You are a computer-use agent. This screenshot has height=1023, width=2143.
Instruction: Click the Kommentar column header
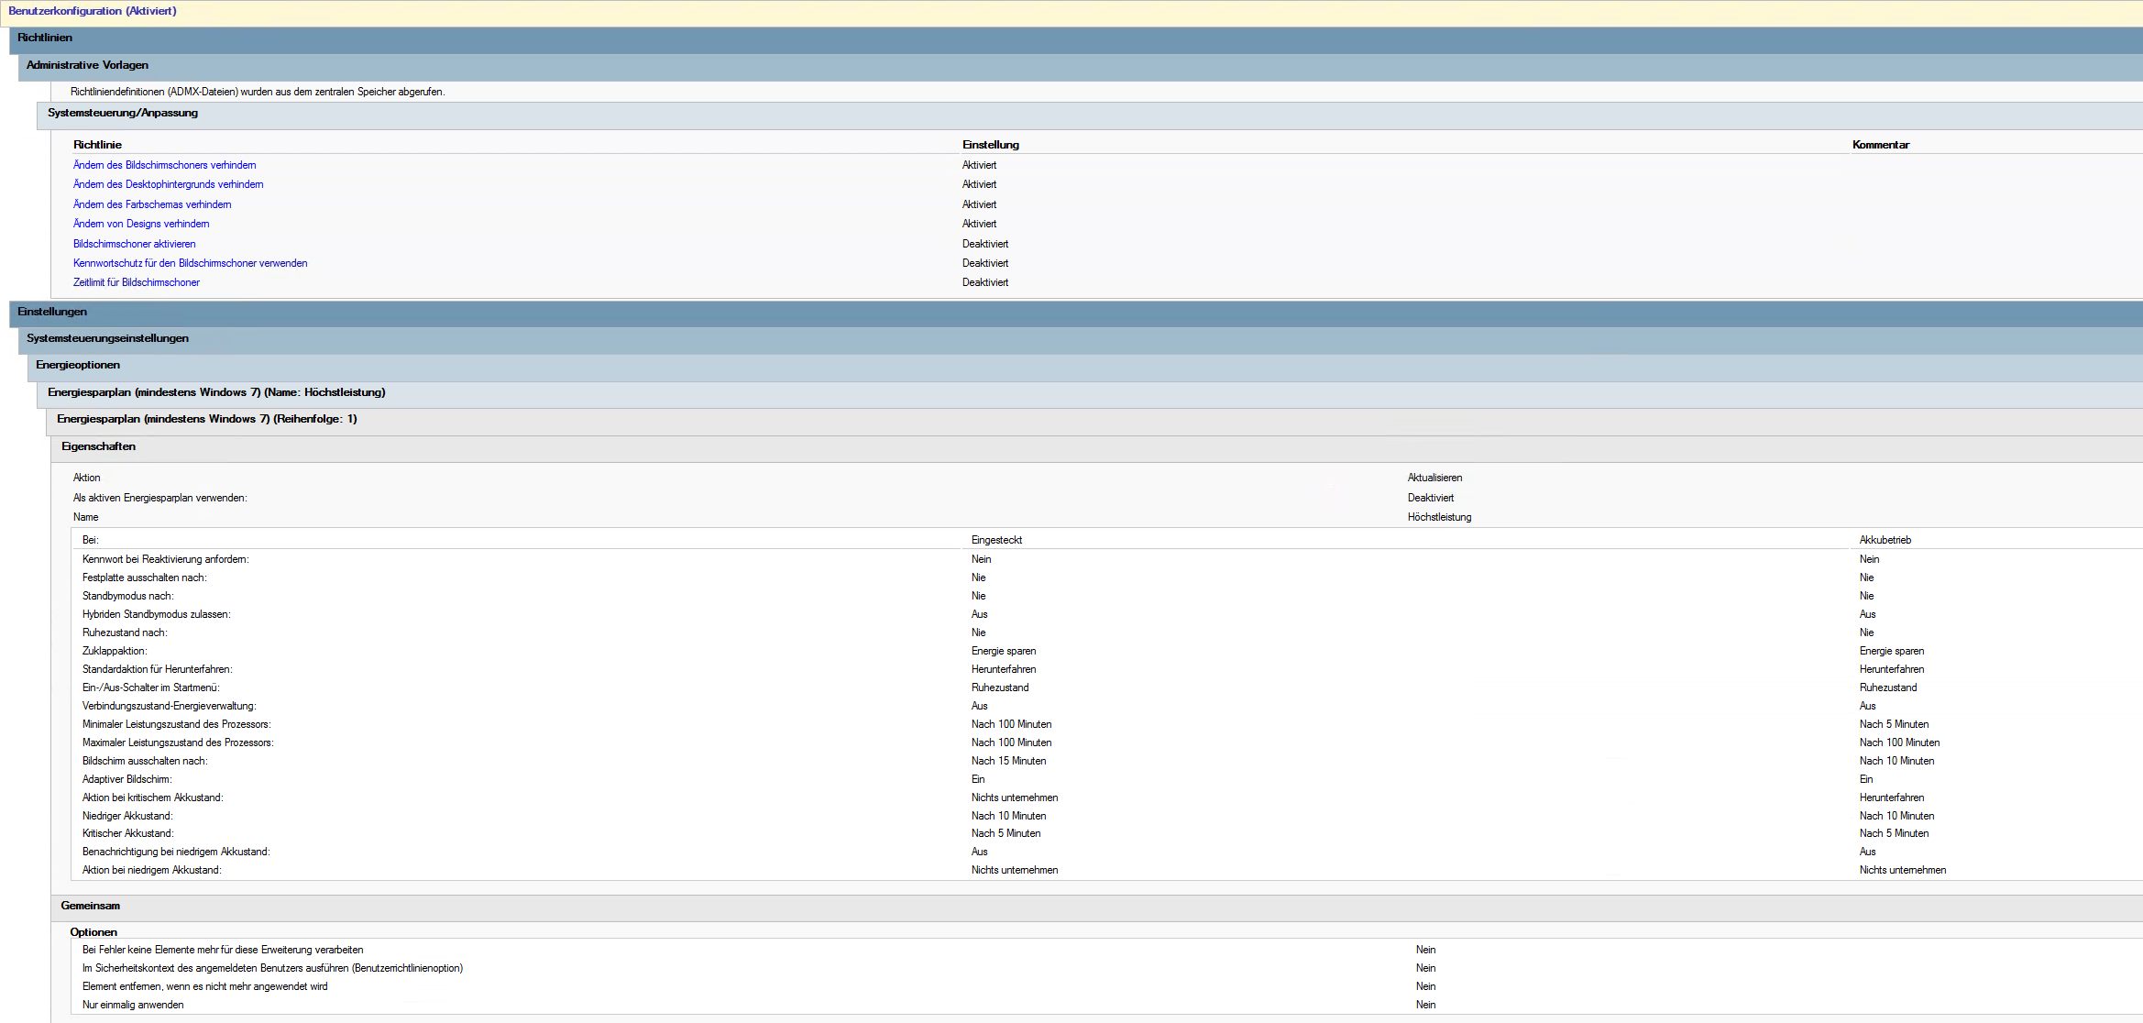click(1881, 145)
